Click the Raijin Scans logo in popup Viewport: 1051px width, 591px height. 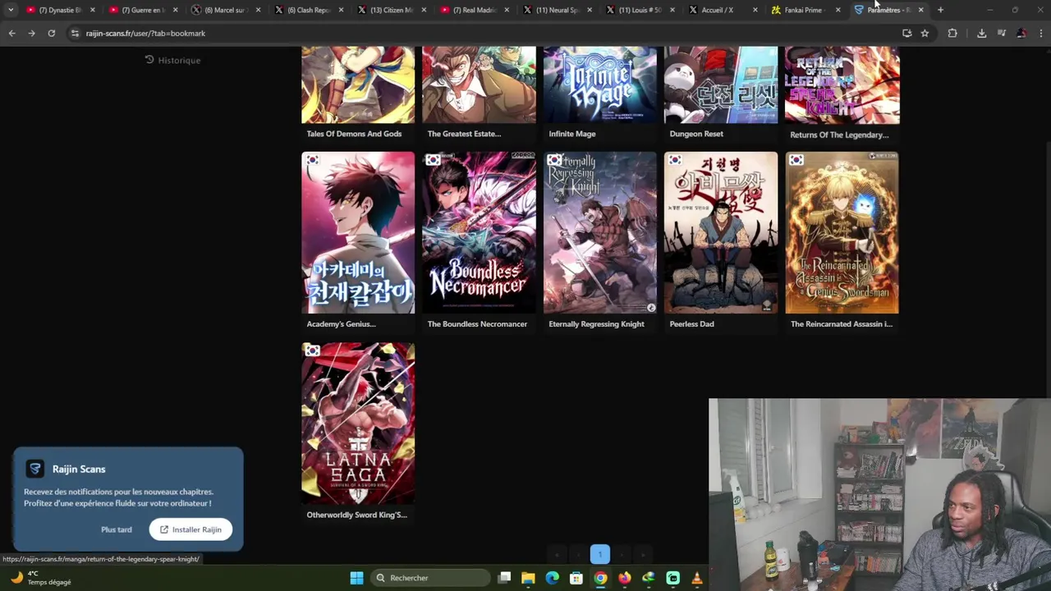(34, 469)
